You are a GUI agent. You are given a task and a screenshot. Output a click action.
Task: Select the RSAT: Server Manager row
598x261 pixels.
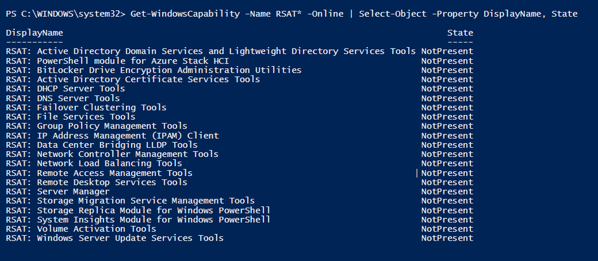(x=239, y=191)
